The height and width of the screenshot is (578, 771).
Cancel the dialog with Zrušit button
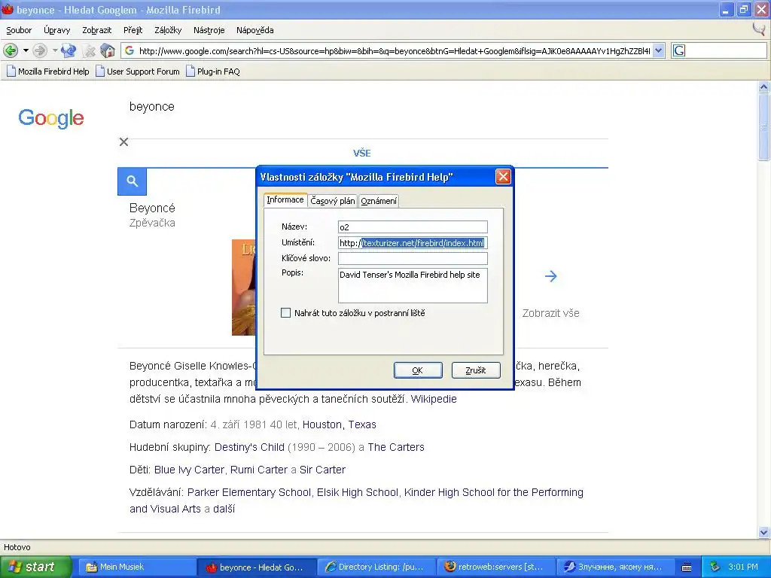click(x=476, y=370)
